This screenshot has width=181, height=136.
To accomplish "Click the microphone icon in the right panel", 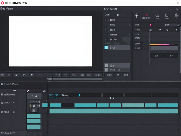I will tap(136, 15).
